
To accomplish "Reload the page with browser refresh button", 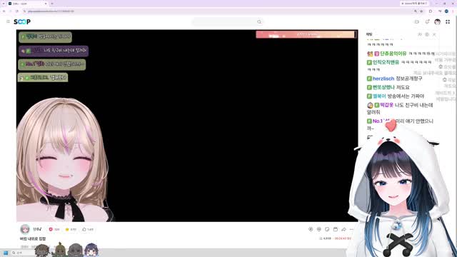I will click(x=17, y=11).
